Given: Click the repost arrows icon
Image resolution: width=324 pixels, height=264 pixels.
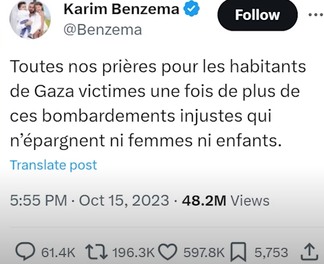Looking at the screenshot, I should [97, 252].
